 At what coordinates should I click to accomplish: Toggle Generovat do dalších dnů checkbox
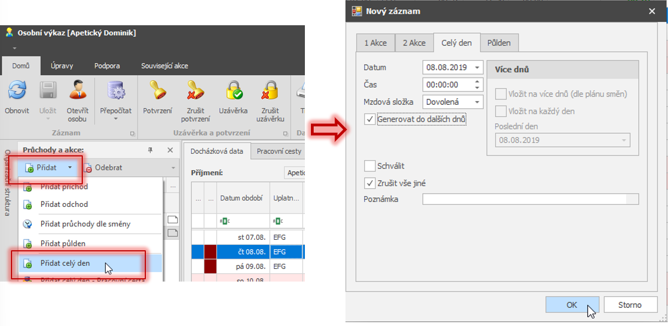(x=370, y=119)
